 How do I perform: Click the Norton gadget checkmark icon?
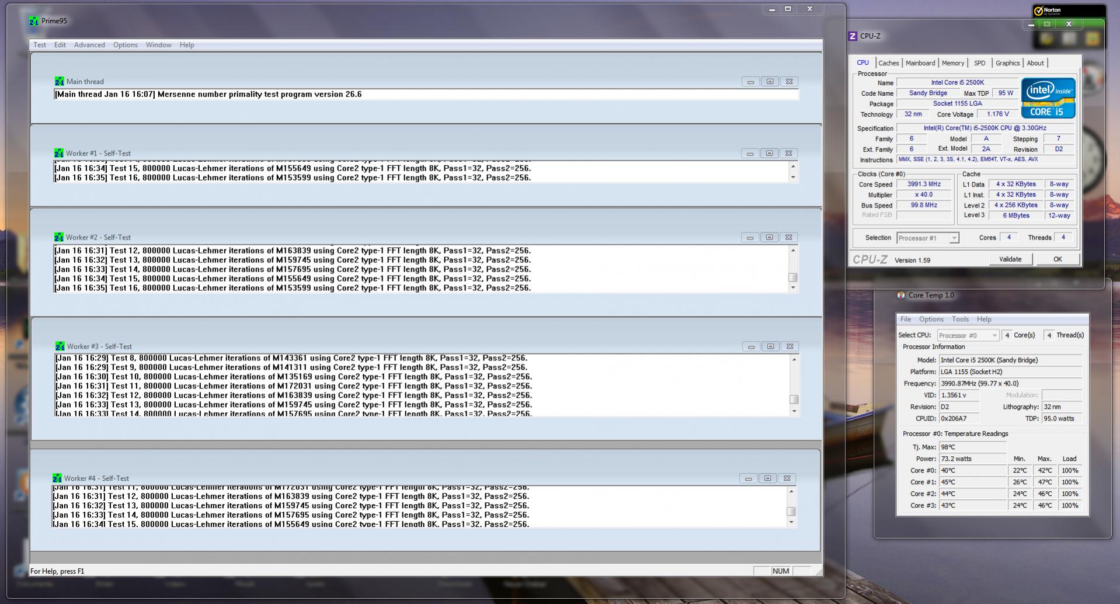(1038, 11)
